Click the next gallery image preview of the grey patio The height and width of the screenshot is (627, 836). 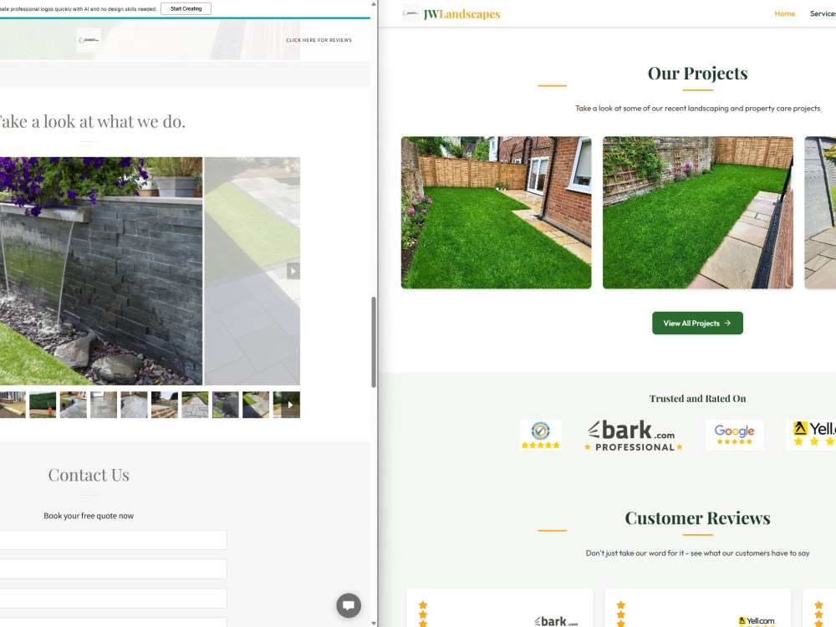tap(252, 271)
